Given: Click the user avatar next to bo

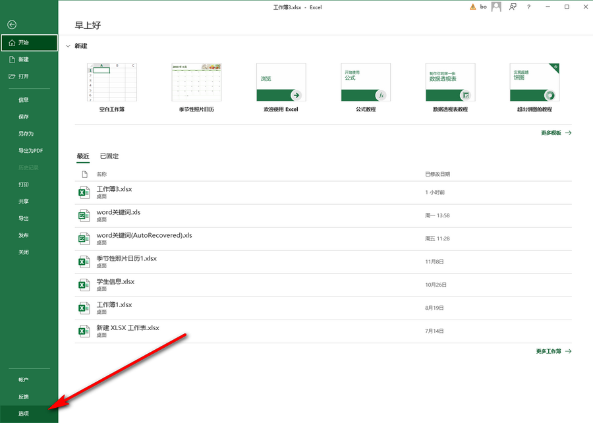Looking at the screenshot, I should [495, 7].
